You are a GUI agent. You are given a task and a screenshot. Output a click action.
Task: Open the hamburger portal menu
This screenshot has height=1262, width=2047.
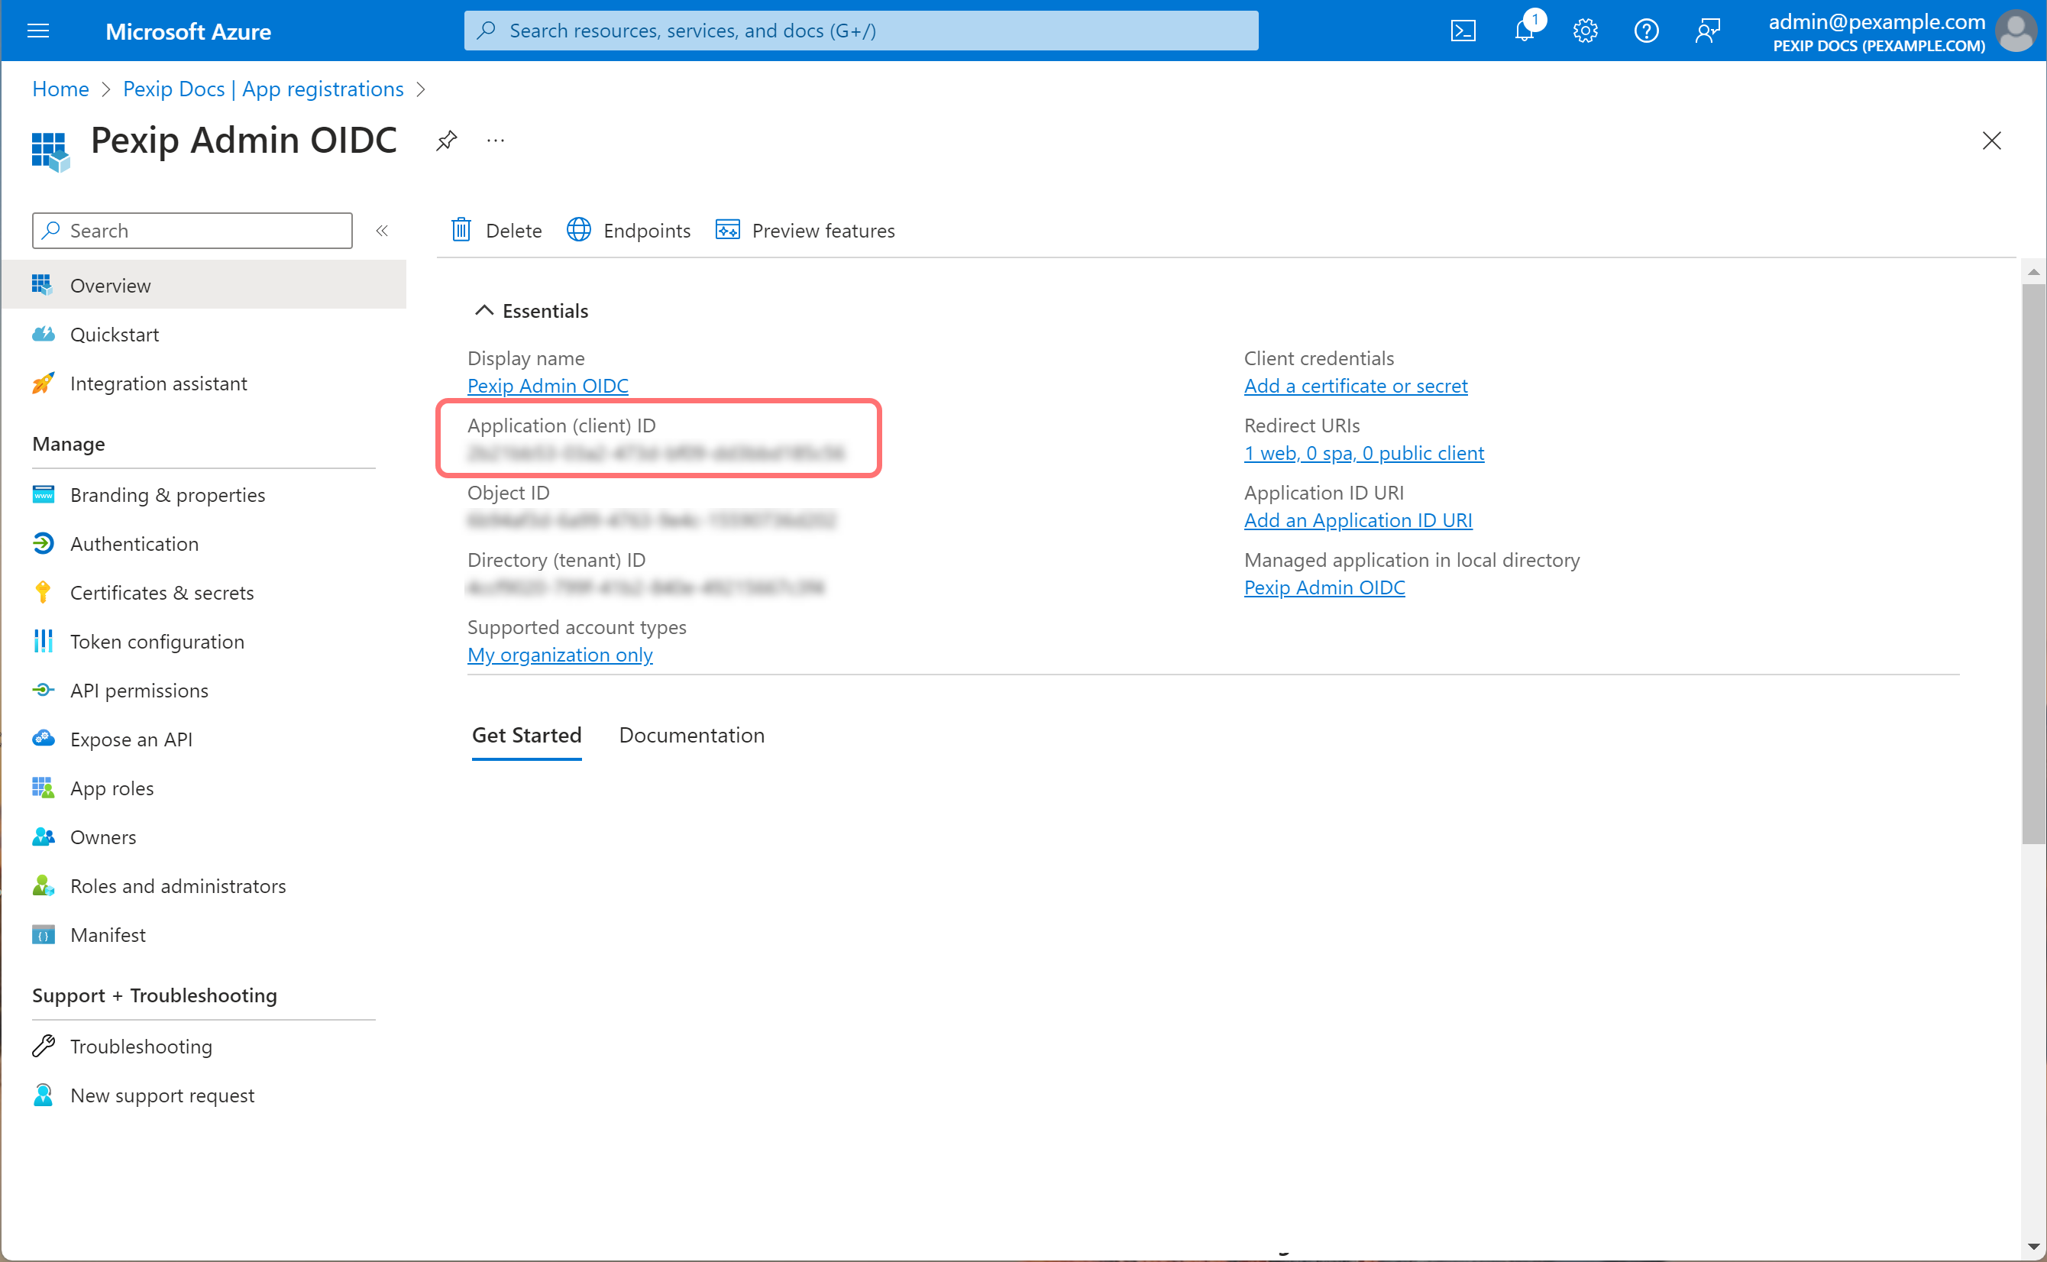pyautogui.click(x=38, y=31)
